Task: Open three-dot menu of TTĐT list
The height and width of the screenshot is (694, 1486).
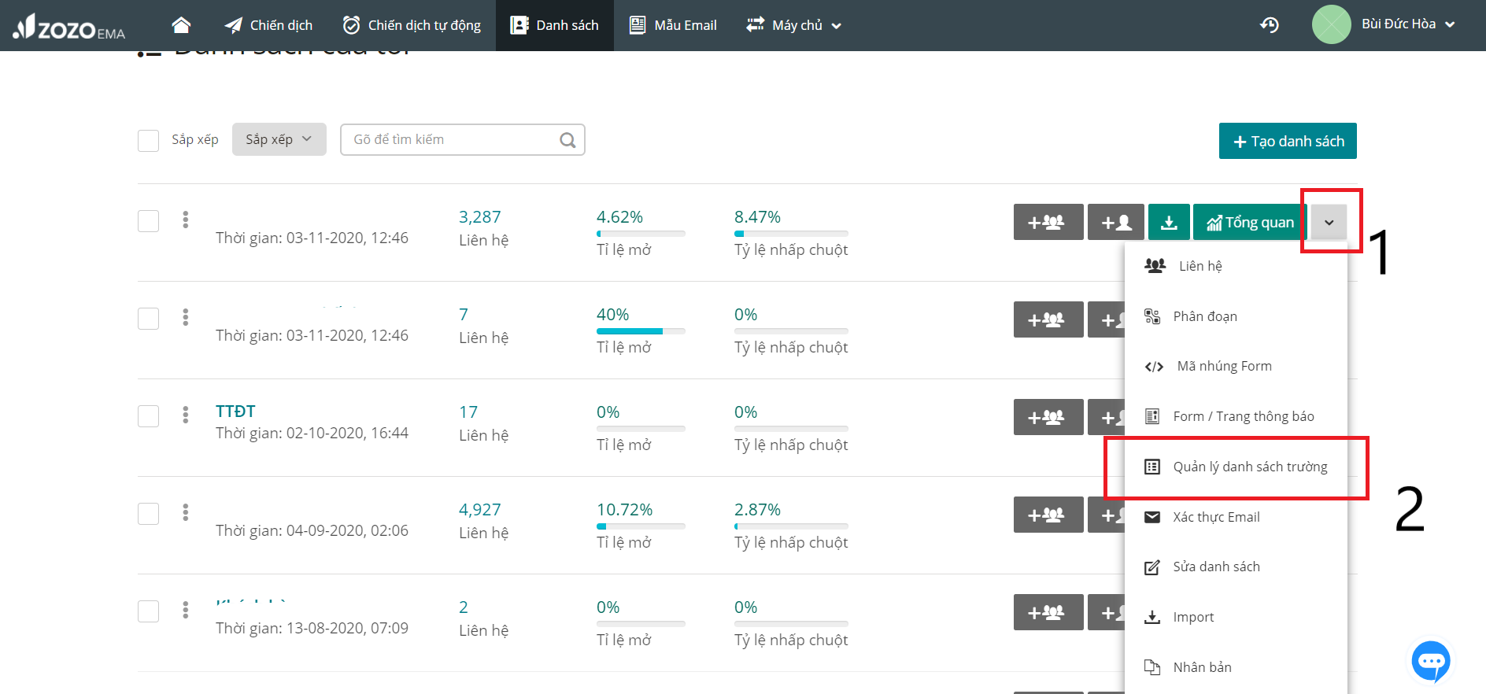Action: pyautogui.click(x=186, y=415)
